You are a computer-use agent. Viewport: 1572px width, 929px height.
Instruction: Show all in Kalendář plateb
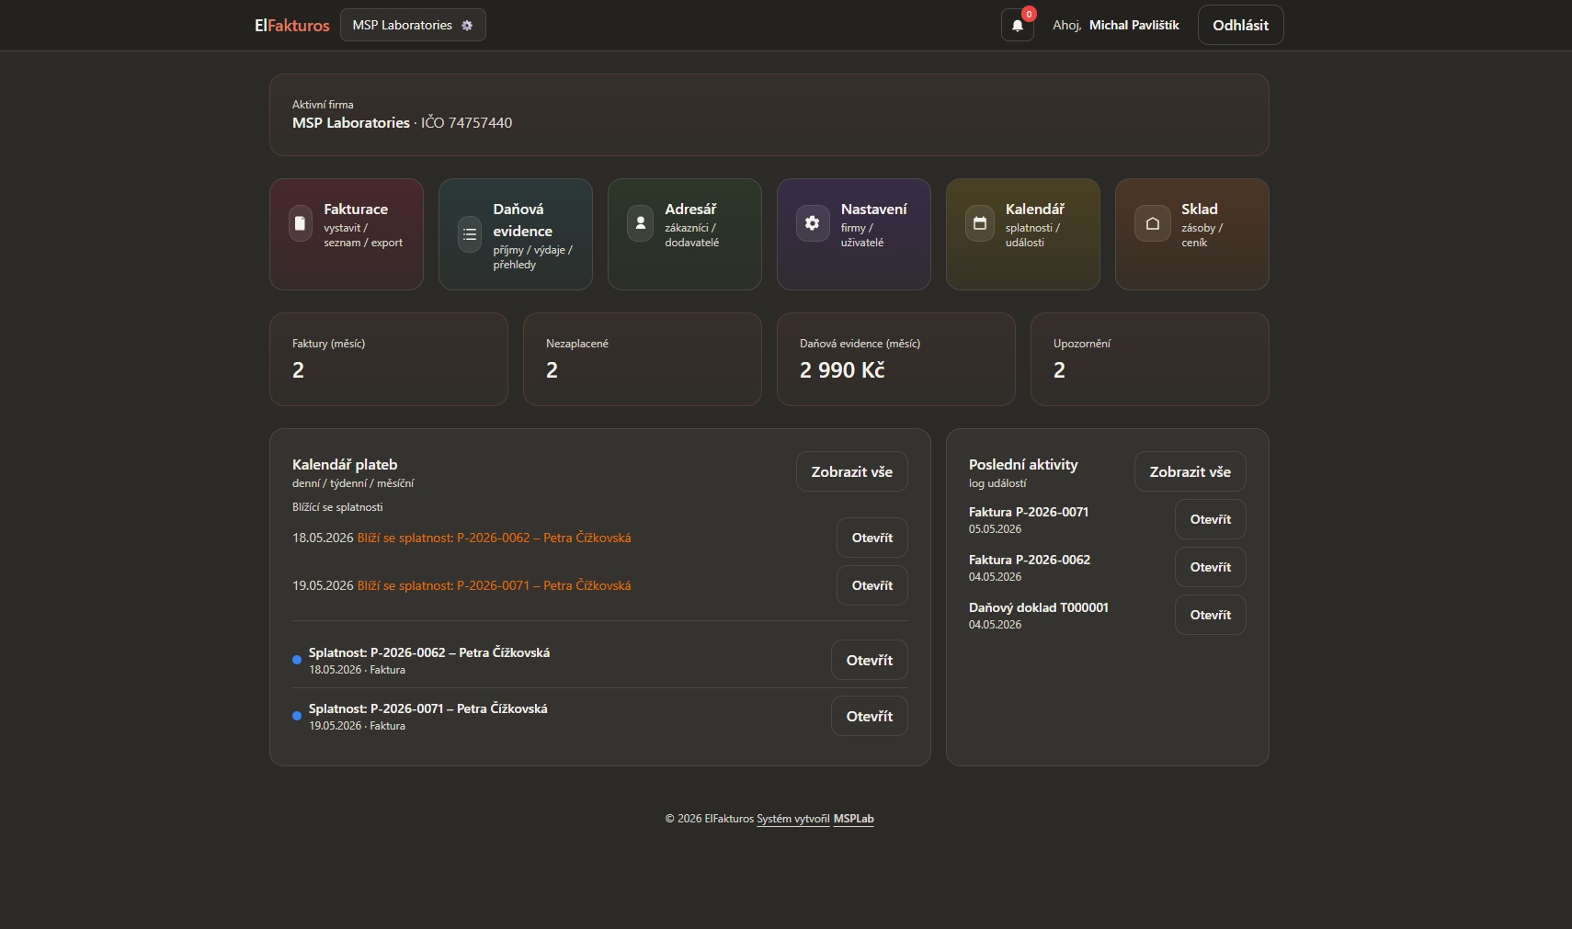(851, 471)
